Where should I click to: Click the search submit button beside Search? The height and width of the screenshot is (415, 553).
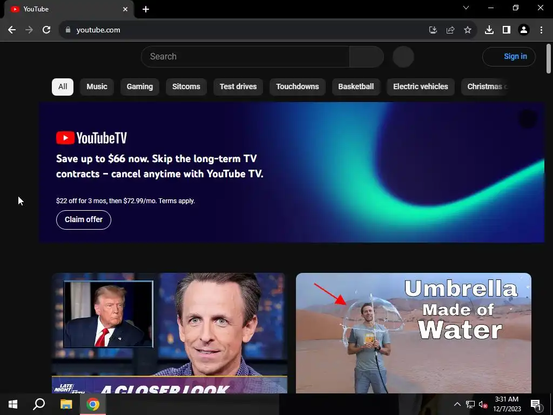[x=367, y=56]
